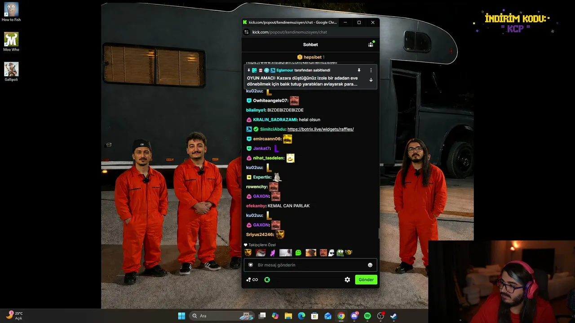
Task: Click username KRALIN_SADRAZAMI in chat
Action: click(x=275, y=120)
